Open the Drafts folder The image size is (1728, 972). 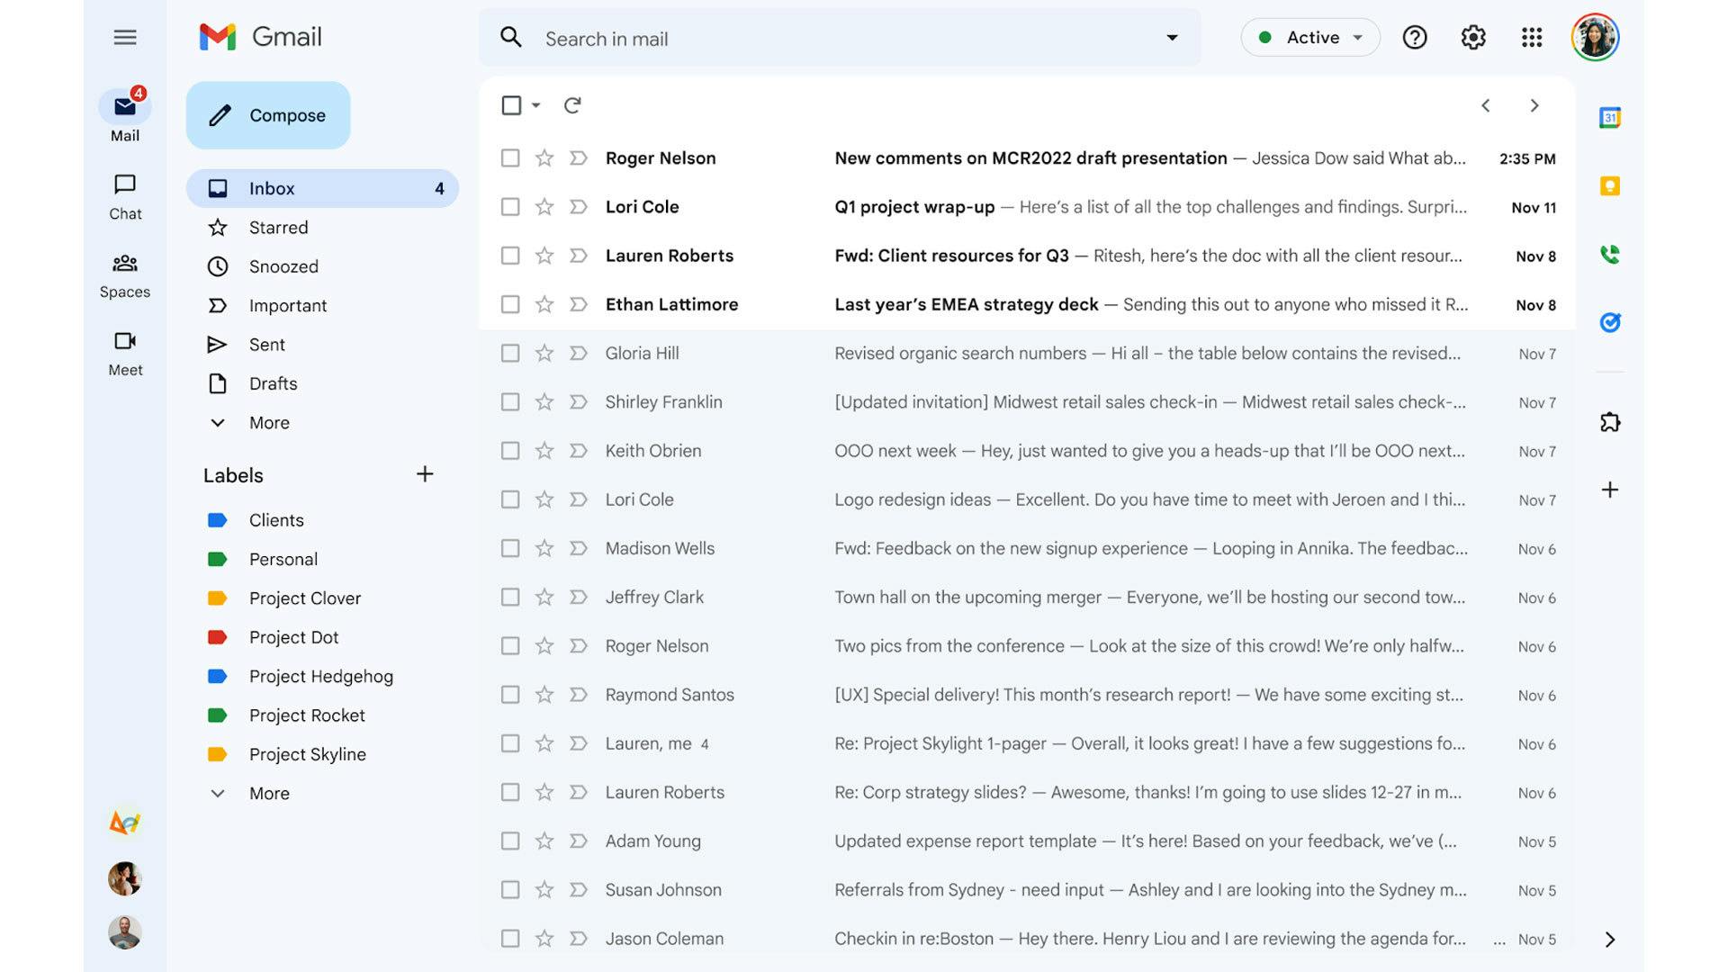pyautogui.click(x=273, y=383)
